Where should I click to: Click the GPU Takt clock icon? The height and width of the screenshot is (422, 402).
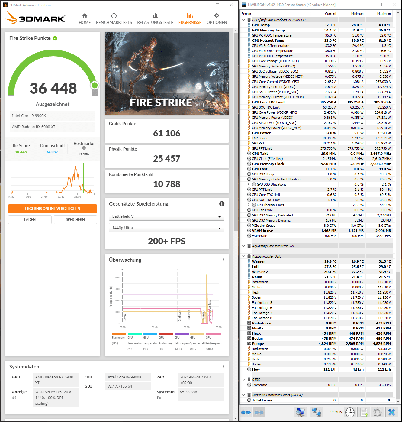(x=249, y=154)
